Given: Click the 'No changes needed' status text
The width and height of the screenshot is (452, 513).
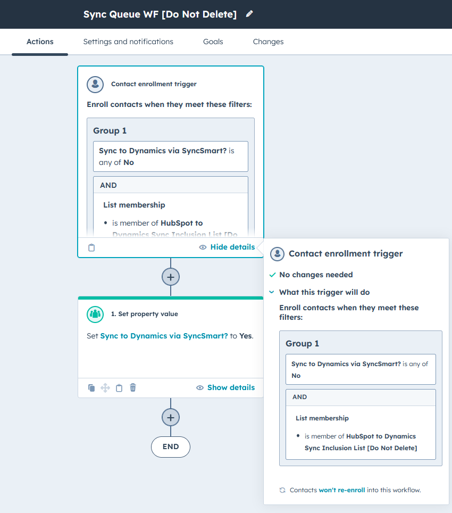Looking at the screenshot, I should (316, 275).
